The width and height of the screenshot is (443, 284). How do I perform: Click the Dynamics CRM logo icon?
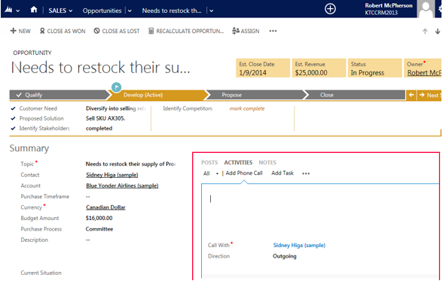pyautogui.click(x=8, y=10)
